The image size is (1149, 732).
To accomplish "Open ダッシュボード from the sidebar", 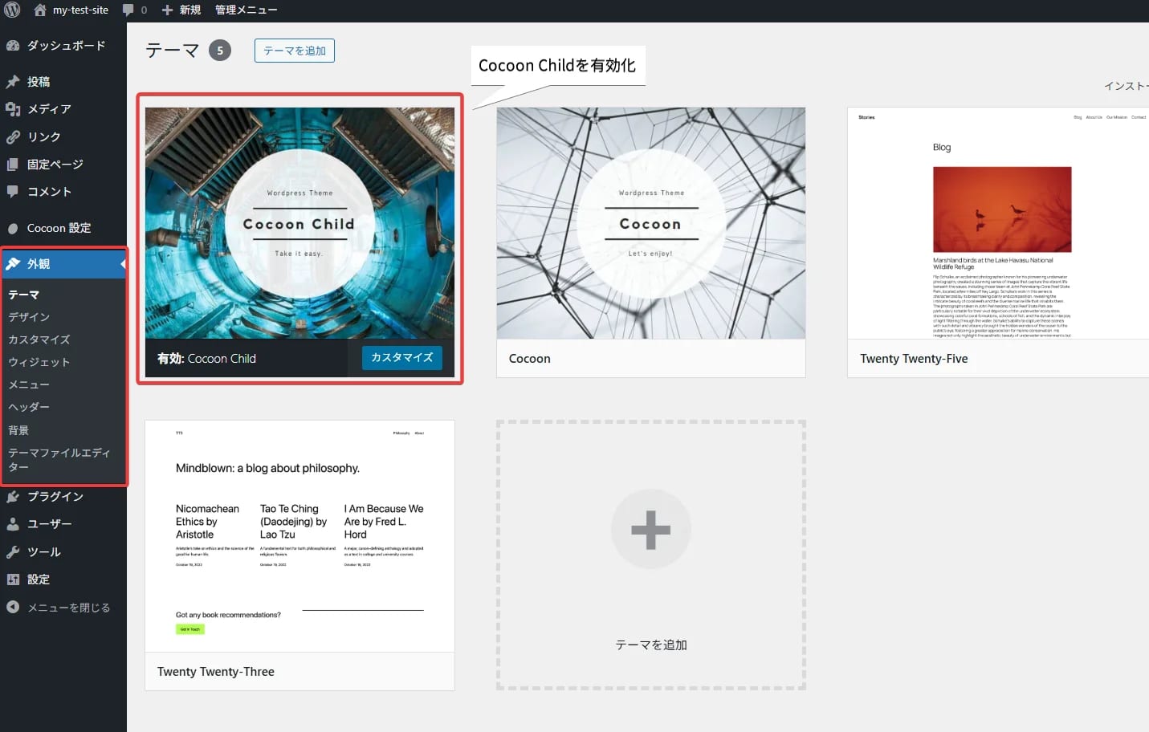I will [x=66, y=46].
